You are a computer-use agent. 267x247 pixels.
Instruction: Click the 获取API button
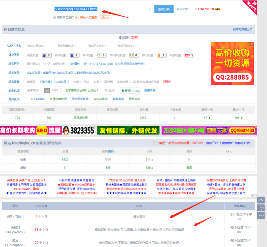105,18
